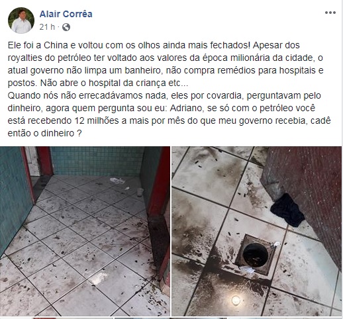Click the square floor drain in the photo
The height and width of the screenshot is (319, 343).
[x=256, y=253]
